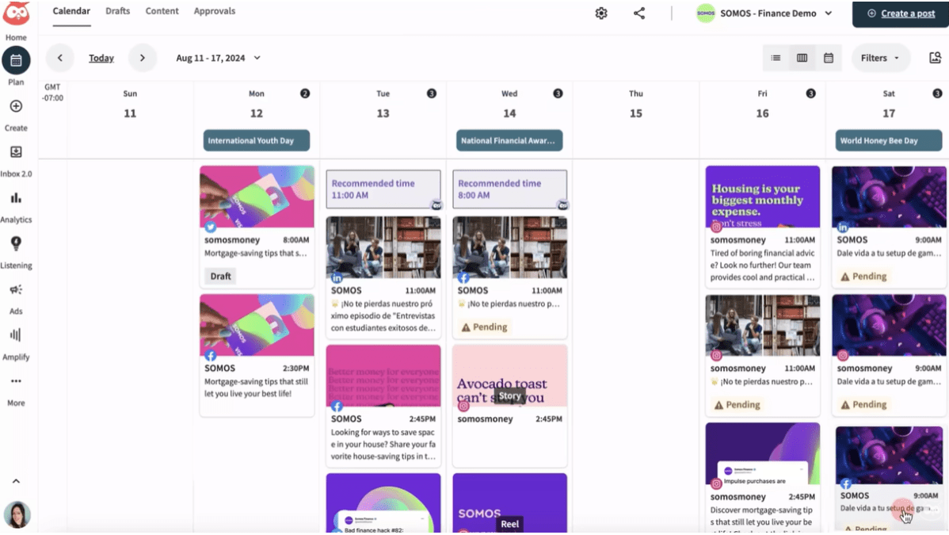949x535 pixels.
Task: Open the Ads section in the sidebar
Action: 17,297
